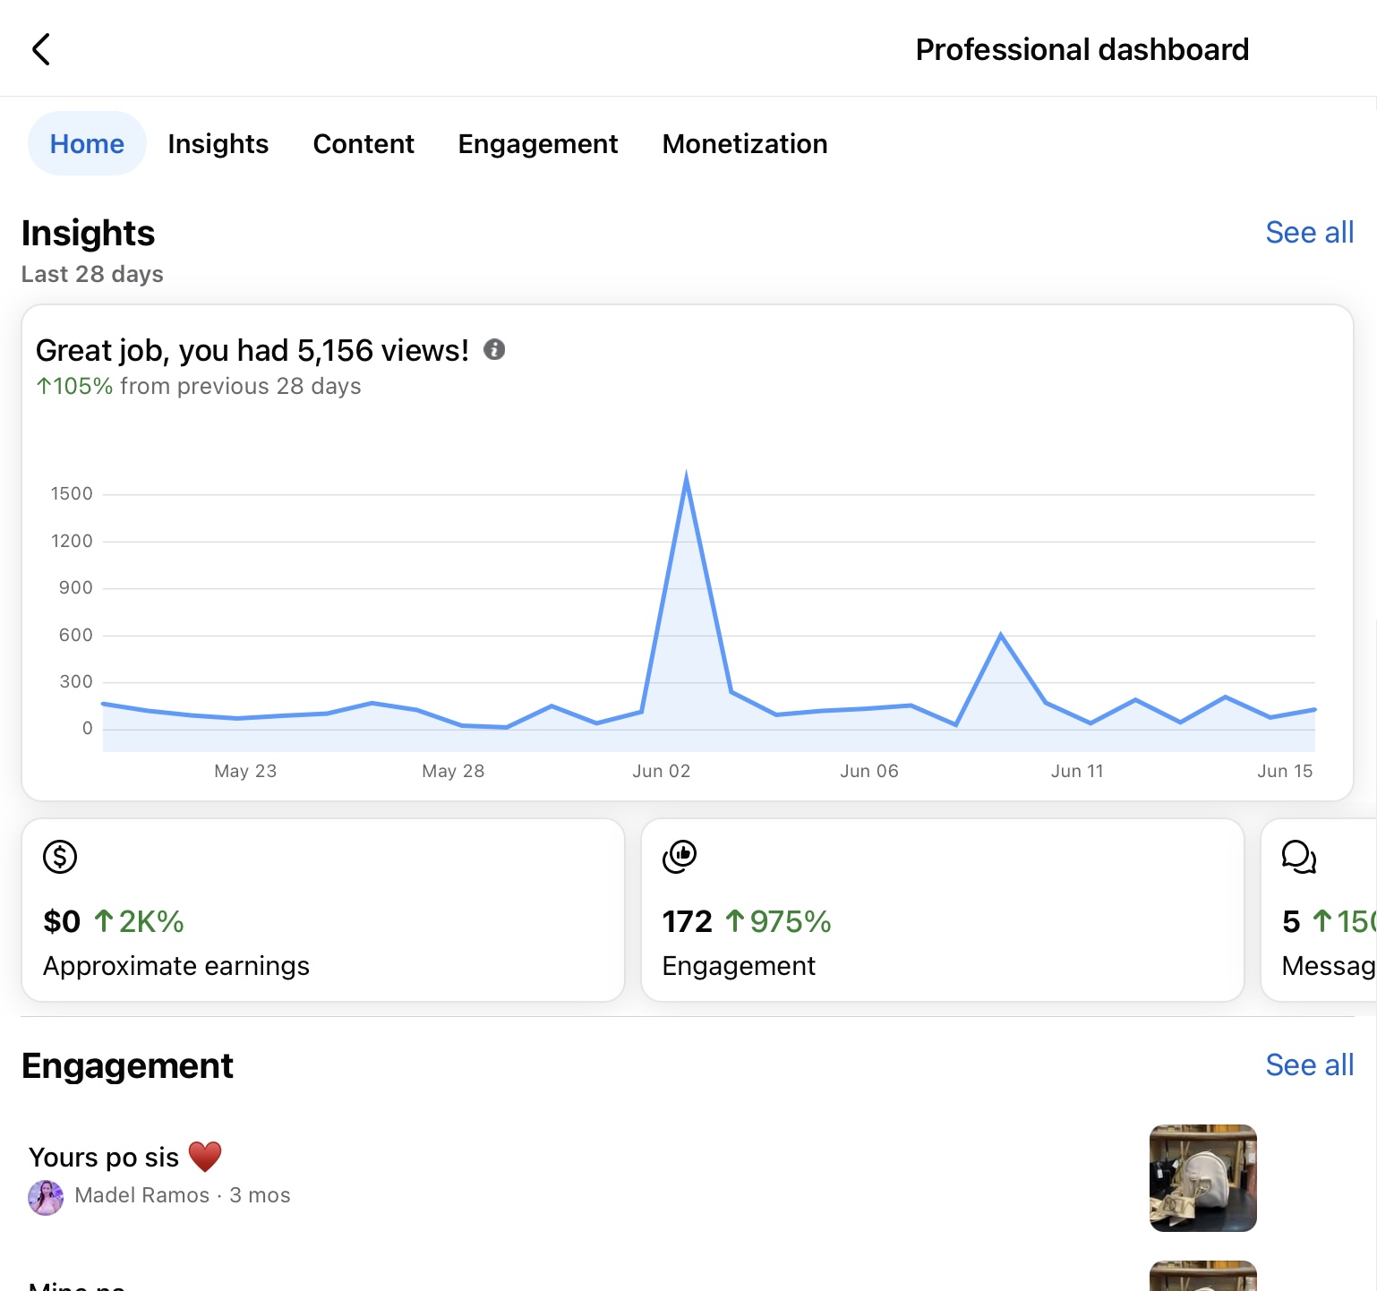The width and height of the screenshot is (1377, 1291).
Task: Go to the Engagement tab
Action: [x=537, y=144]
